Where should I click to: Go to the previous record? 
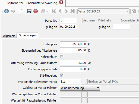point(60,11)
